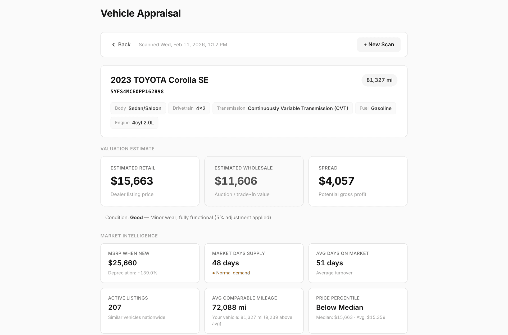The height and width of the screenshot is (335, 508).
Task: Switch to the Market Intelligence section
Action: (129, 235)
